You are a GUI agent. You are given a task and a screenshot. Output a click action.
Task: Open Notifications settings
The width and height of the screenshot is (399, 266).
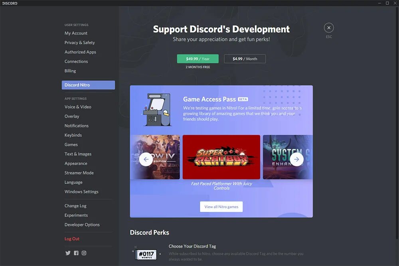[x=77, y=126]
